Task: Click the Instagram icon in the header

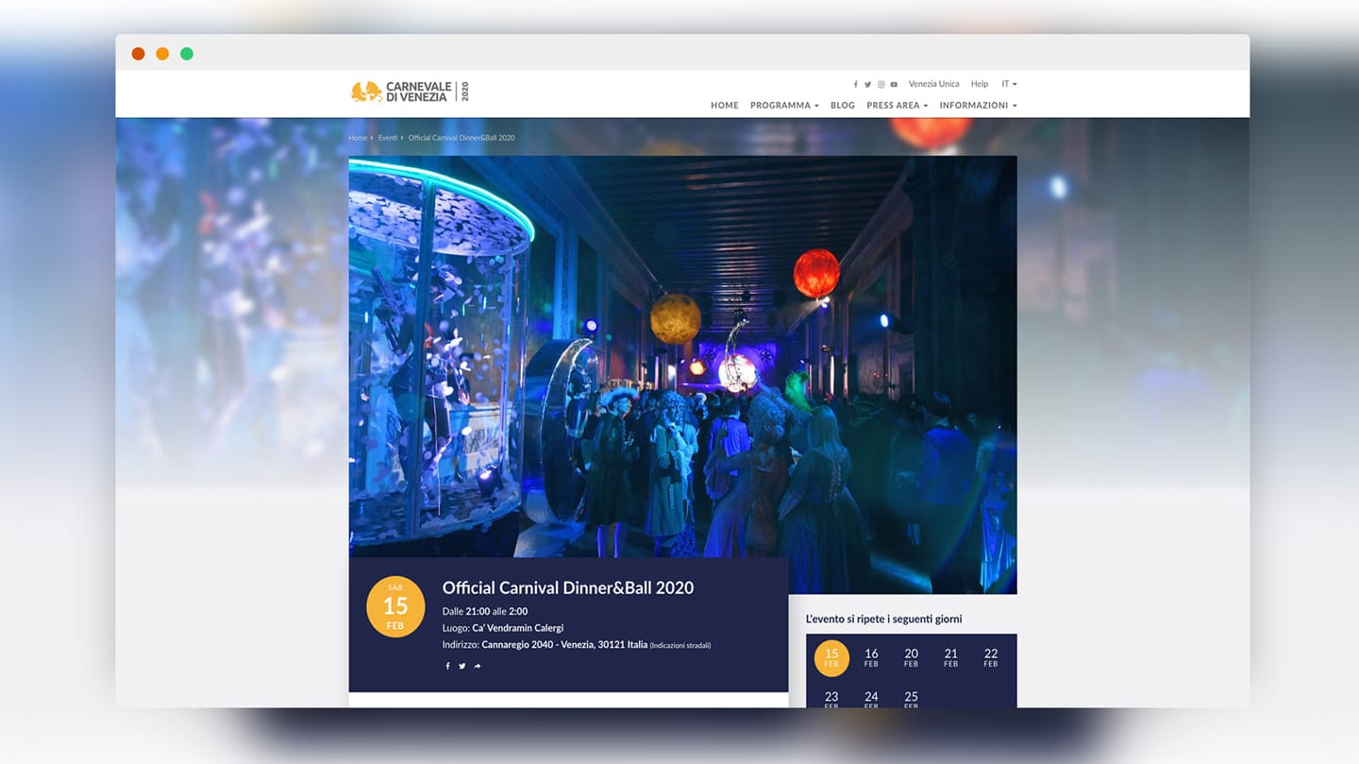Action: pyautogui.click(x=881, y=85)
